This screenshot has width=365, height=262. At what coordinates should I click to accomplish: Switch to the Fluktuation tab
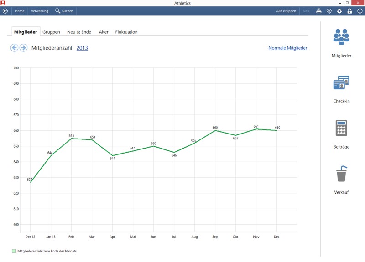(126, 32)
